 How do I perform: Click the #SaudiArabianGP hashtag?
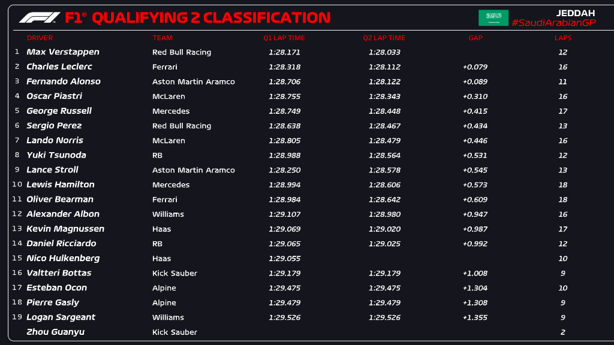tap(554, 23)
